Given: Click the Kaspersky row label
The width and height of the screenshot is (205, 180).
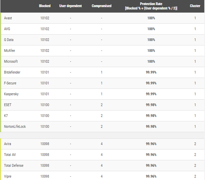Looking at the screenshot, I should 11,94.
